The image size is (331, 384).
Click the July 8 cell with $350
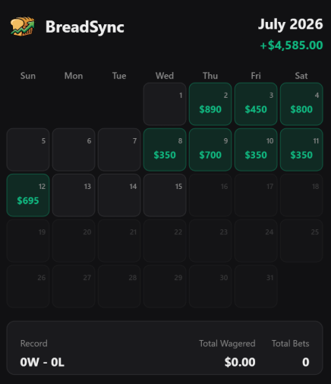165,150
